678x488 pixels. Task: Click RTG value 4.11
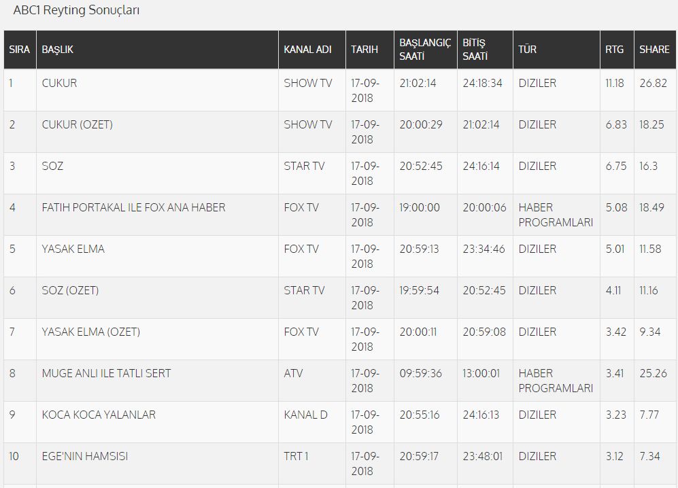(613, 290)
